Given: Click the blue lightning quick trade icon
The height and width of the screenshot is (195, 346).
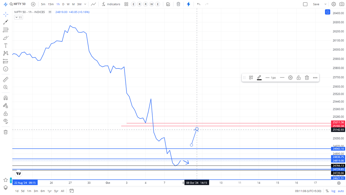Looking at the screenshot, I should point(189,4).
